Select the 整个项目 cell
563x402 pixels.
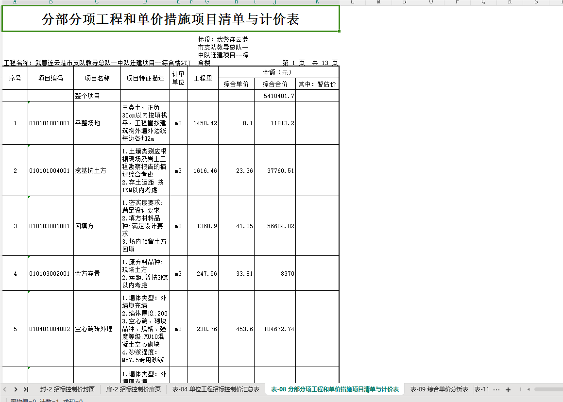(97, 96)
